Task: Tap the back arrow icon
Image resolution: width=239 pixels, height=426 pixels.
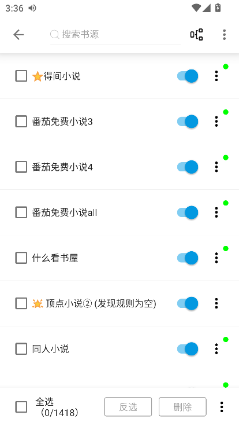Action: (x=18, y=35)
